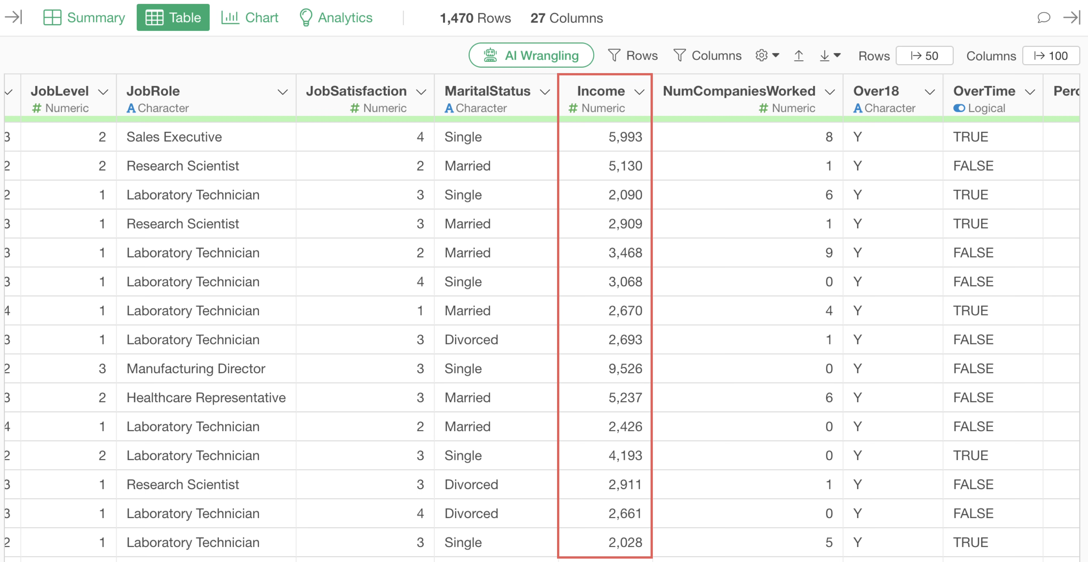The width and height of the screenshot is (1088, 562).
Task: Open the gear settings icon
Action: point(762,55)
